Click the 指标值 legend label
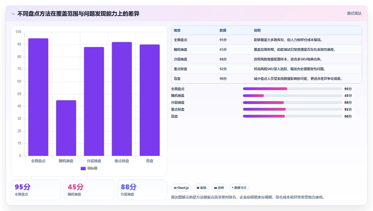373x211 pixels. click(x=92, y=169)
